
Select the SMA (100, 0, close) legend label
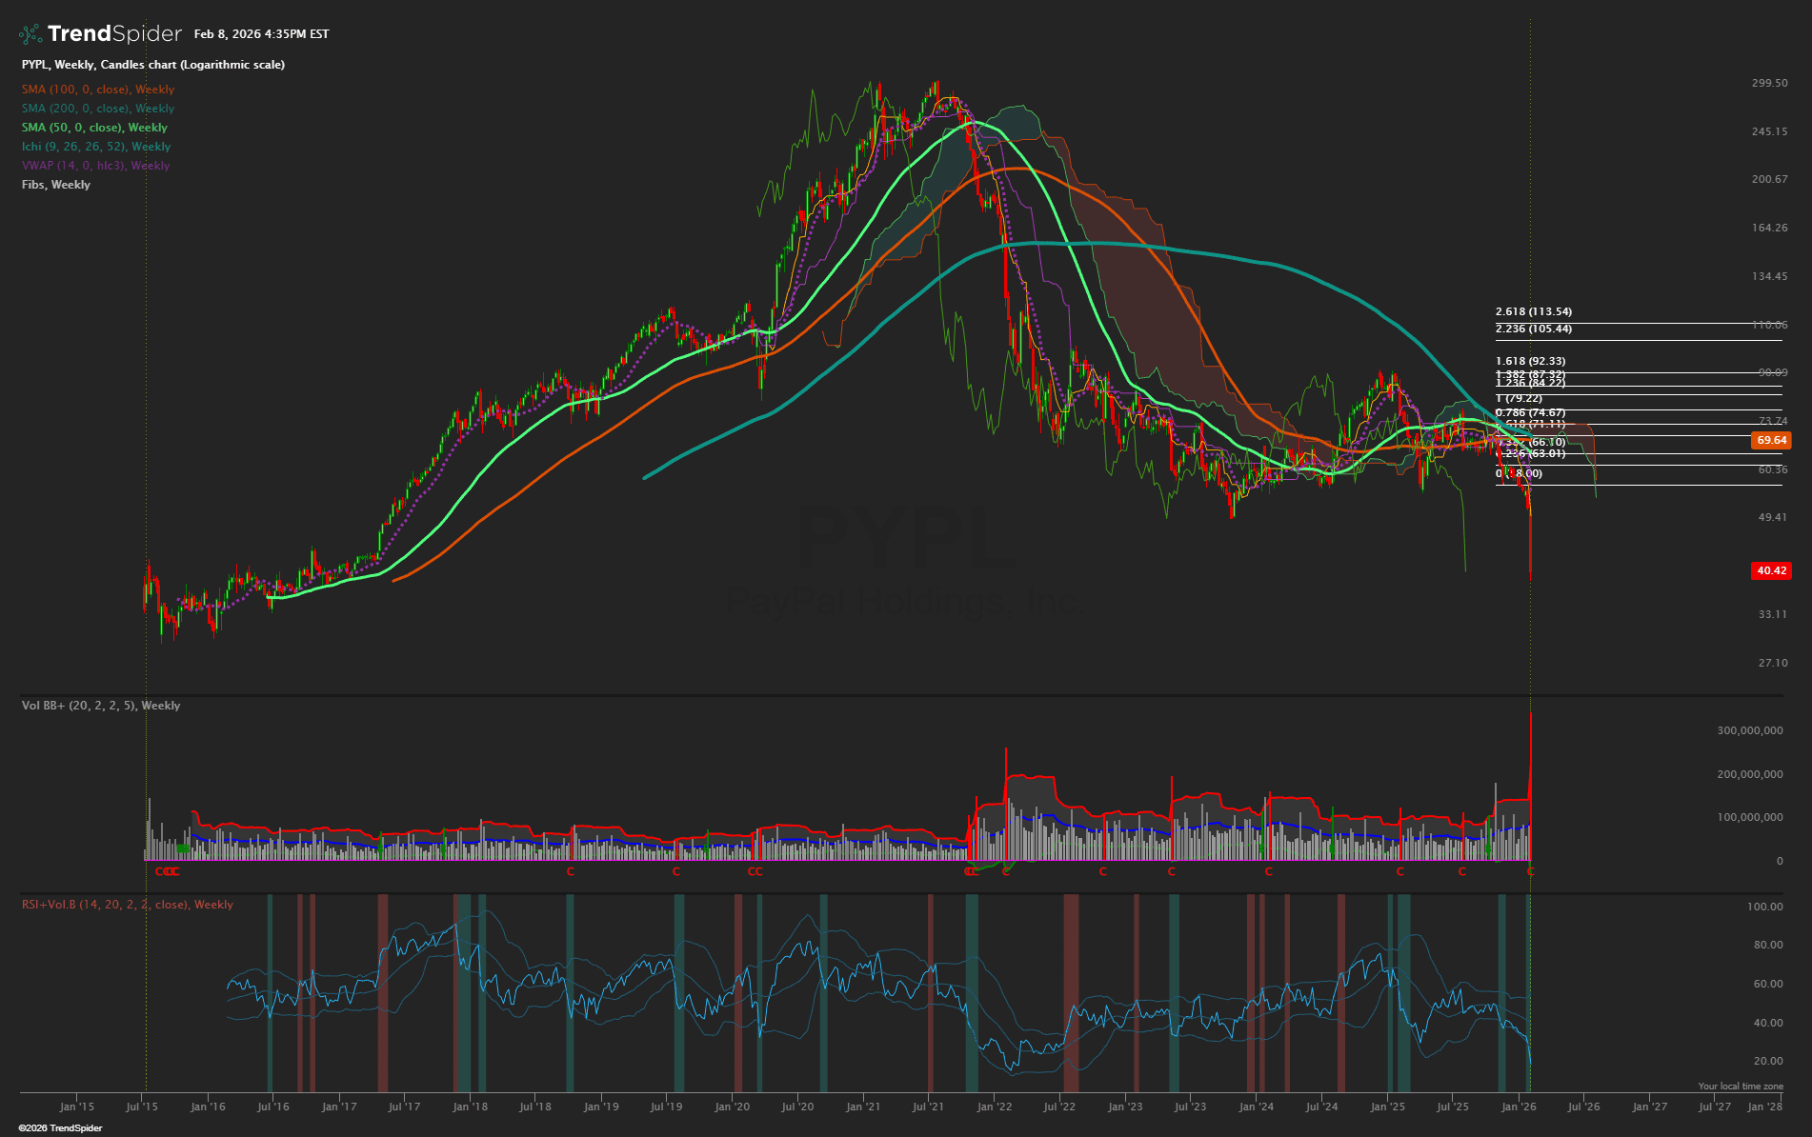(98, 90)
